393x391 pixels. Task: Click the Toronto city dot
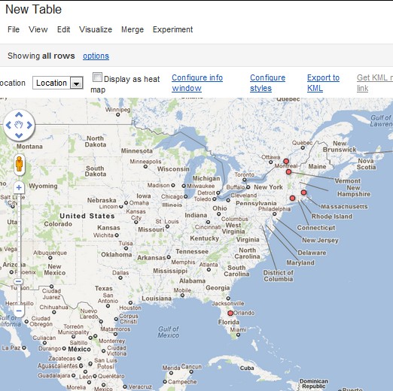pyautogui.click(x=245, y=180)
